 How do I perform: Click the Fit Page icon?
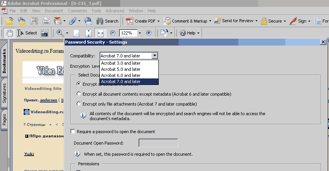88,33
